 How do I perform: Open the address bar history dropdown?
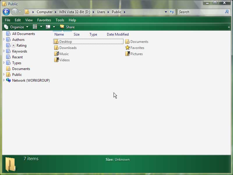click(166, 12)
